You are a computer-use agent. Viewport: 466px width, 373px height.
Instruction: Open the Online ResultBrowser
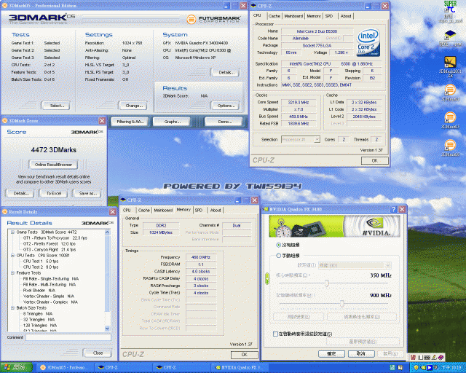point(53,165)
